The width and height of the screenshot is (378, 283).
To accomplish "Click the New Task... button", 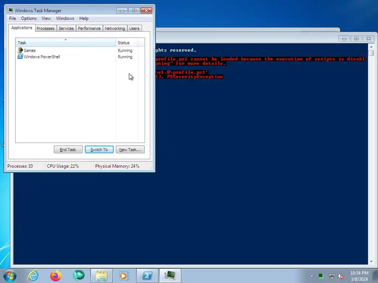I will point(130,150).
